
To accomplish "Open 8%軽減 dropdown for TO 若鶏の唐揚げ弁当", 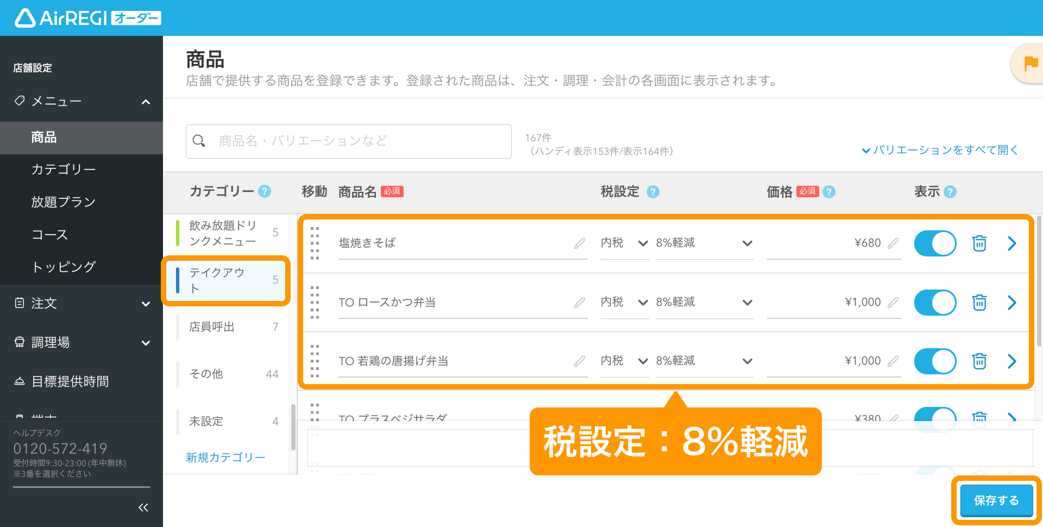I will tap(705, 361).
